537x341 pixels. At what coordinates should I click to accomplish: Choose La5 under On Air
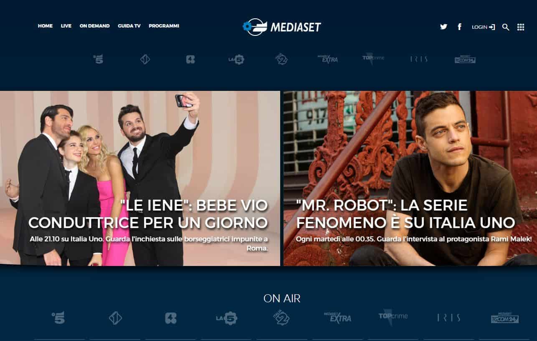226,318
